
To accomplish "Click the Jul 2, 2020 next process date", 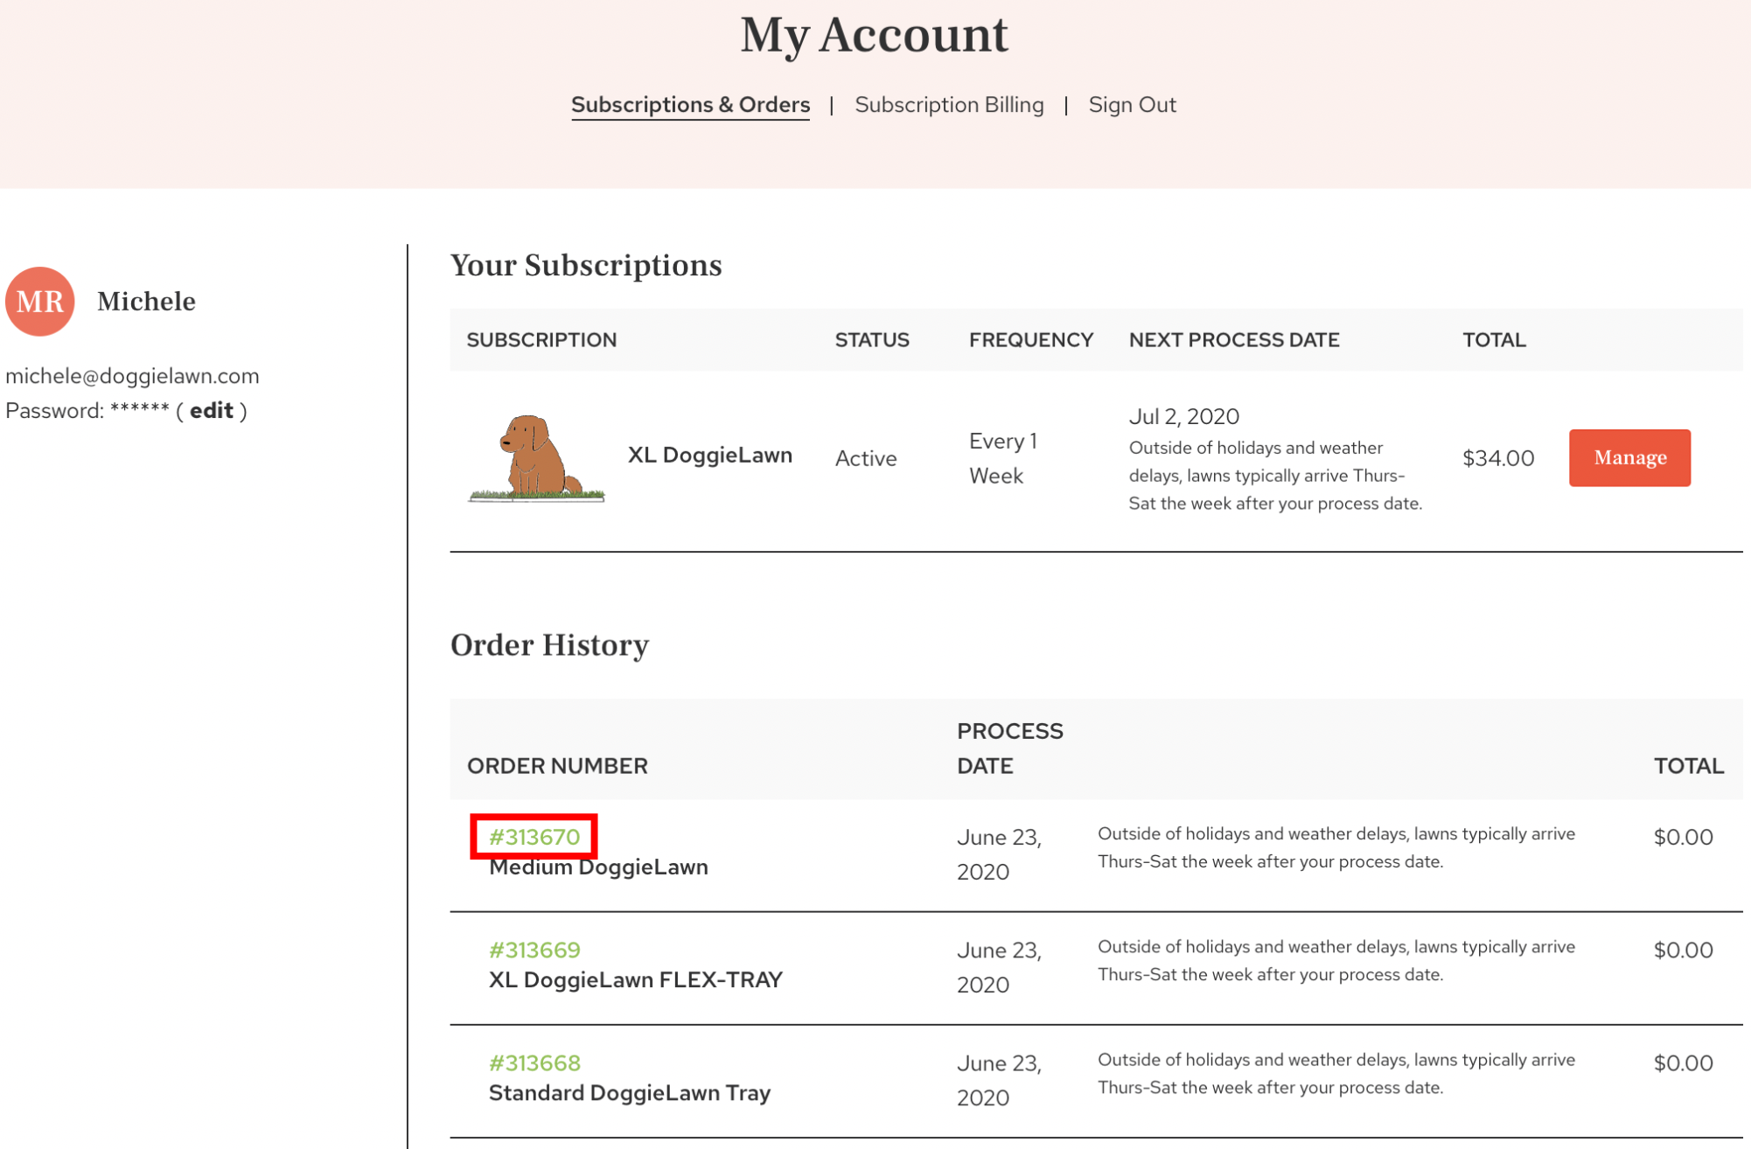I will [x=1183, y=416].
